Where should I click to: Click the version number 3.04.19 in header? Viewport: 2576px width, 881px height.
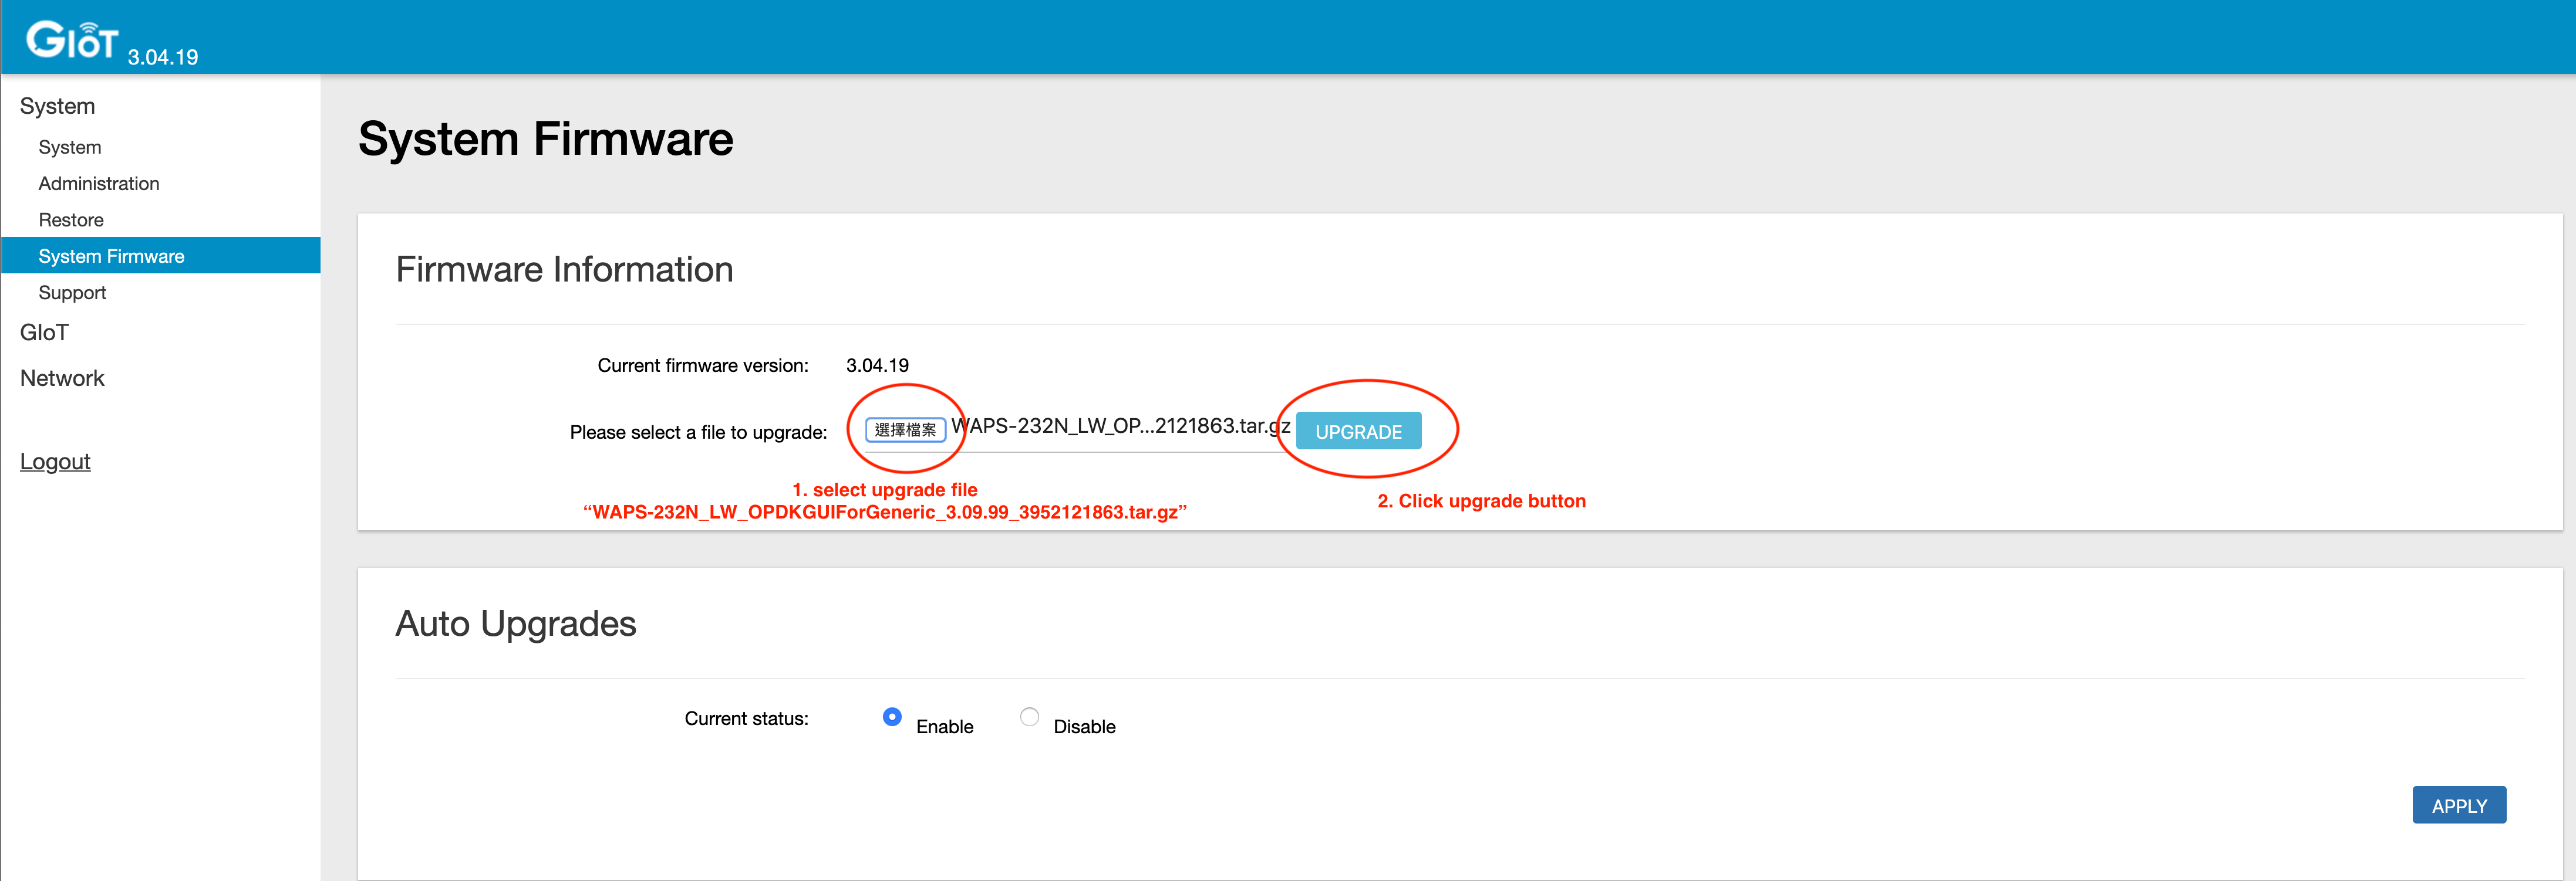[163, 57]
